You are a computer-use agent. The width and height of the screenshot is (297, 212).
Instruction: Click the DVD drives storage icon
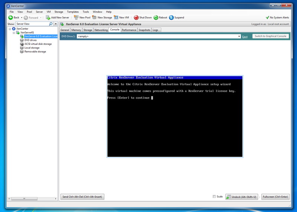point(22,40)
